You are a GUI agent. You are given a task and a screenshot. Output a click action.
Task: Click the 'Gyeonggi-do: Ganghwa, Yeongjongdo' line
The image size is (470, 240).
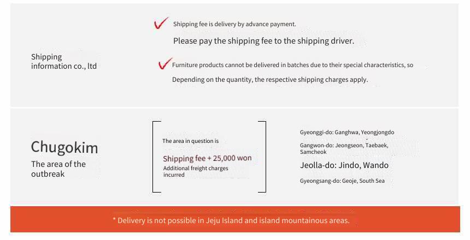click(347, 132)
